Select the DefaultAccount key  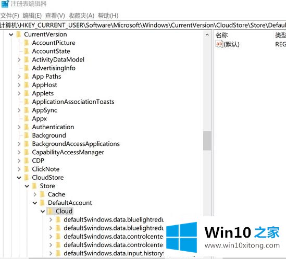pyautogui.click(x=70, y=203)
